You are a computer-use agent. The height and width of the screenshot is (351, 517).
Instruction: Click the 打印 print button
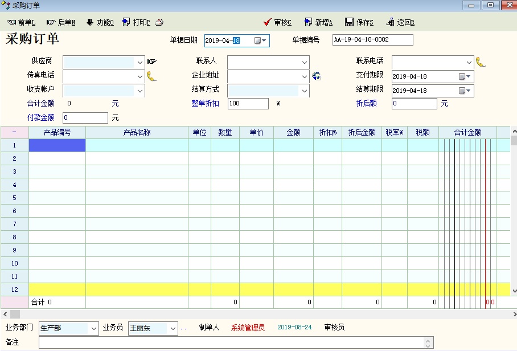point(136,22)
